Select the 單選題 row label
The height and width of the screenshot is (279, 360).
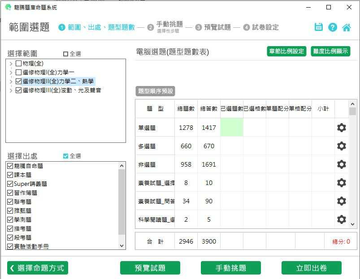[x=147, y=128]
